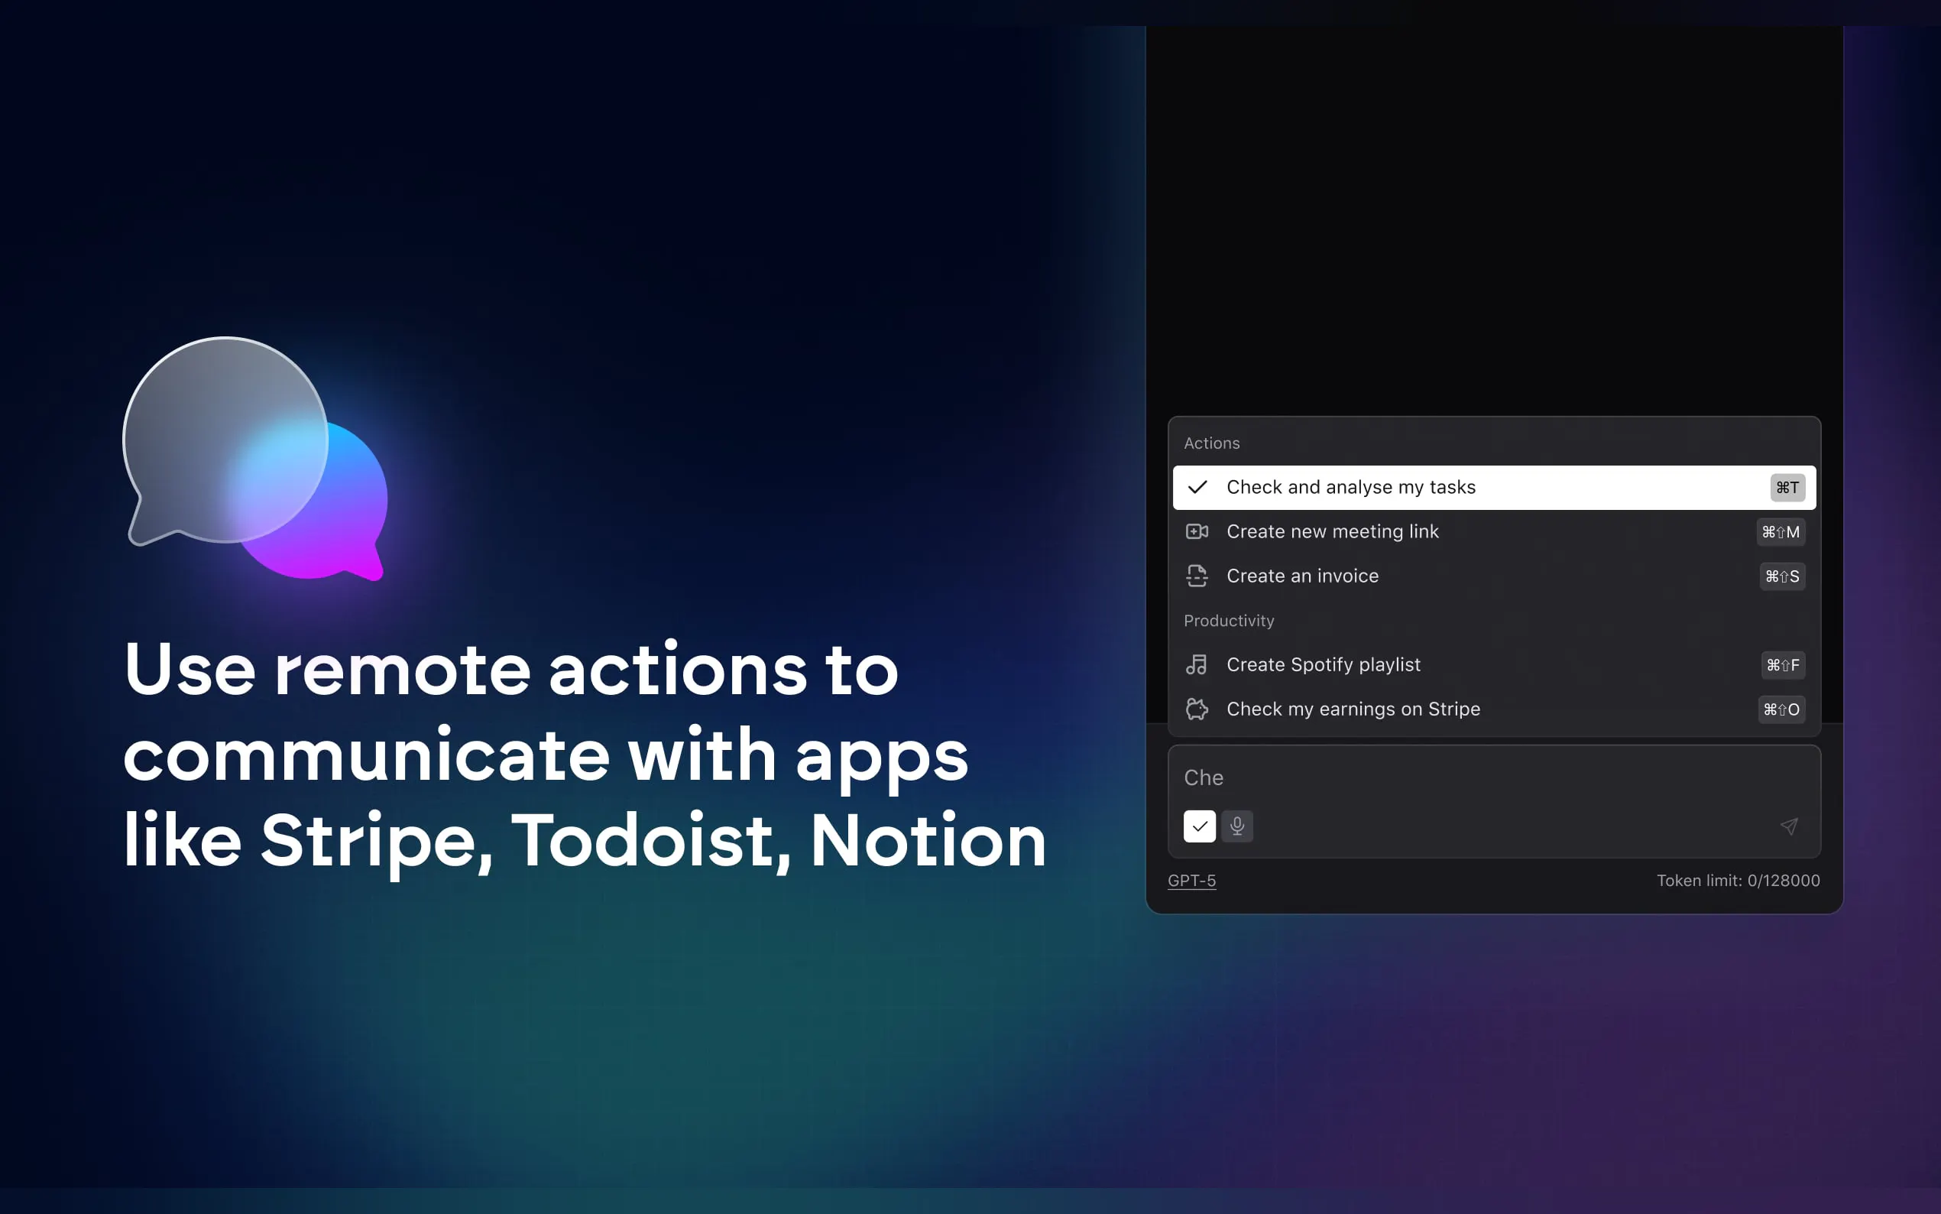
Task: Click the ⌘T shortcut badge
Action: 1787,488
